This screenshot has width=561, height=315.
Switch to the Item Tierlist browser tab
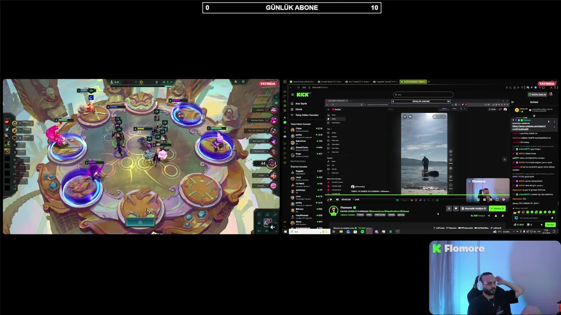(x=357, y=82)
